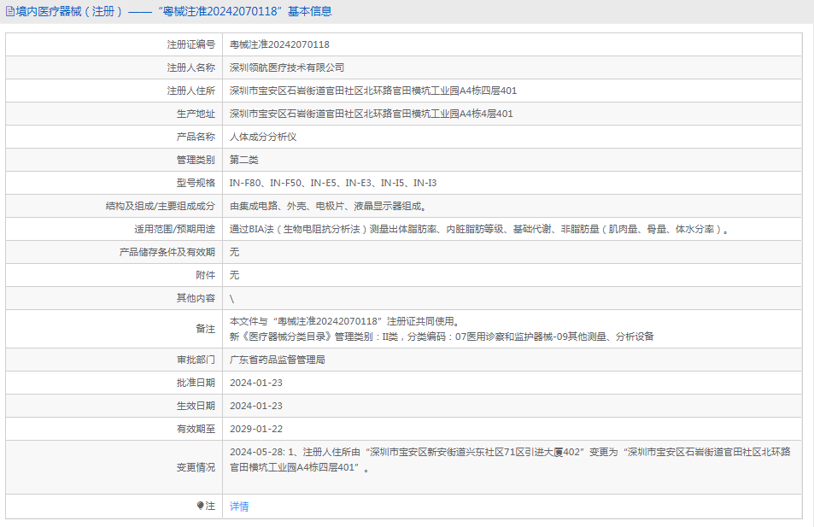
Task: Click the document icon before the page title
Action: pyautogui.click(x=10, y=11)
